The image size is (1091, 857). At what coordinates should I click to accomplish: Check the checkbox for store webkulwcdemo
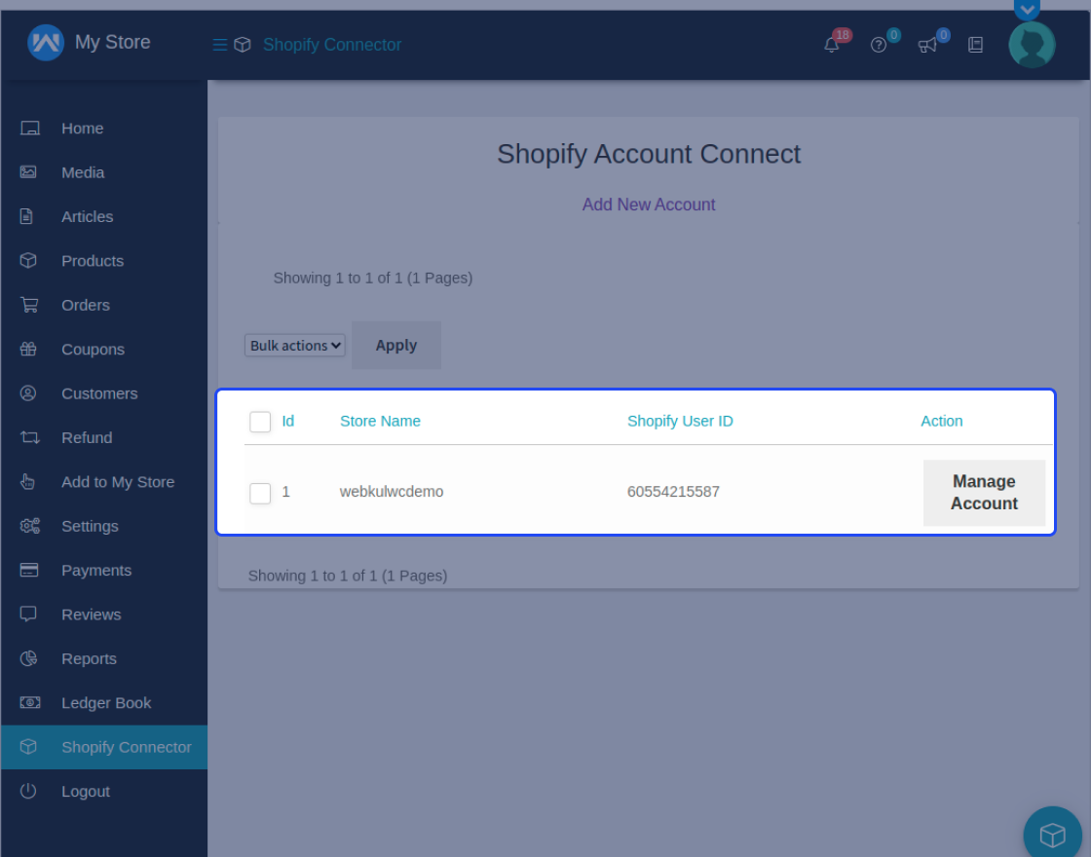click(x=260, y=494)
